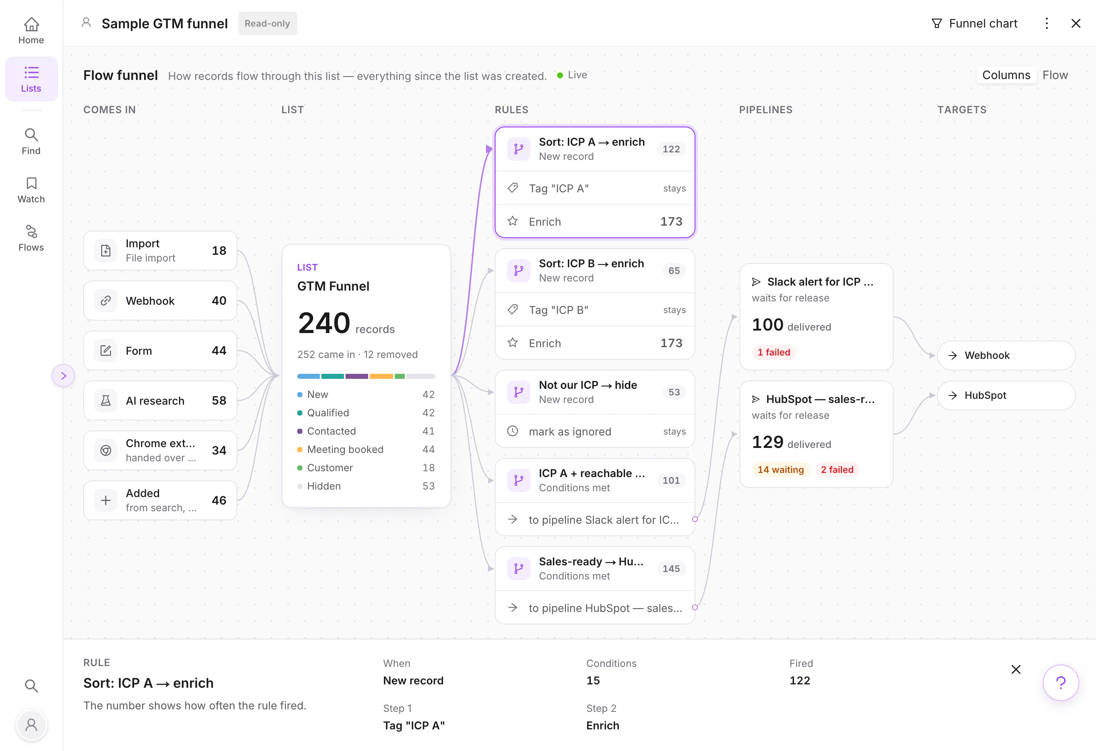Open the user profile avatar

click(x=31, y=725)
